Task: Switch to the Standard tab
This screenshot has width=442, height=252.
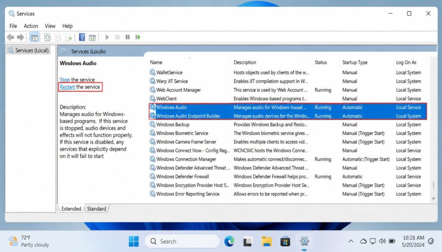Action: point(96,208)
